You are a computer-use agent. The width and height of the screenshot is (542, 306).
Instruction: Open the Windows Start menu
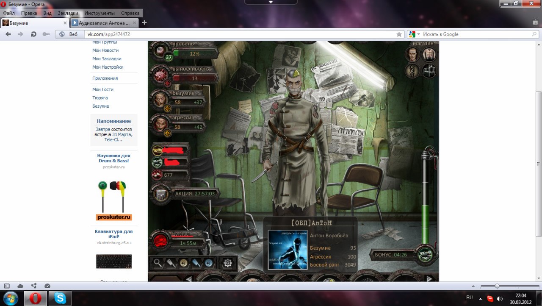[x=11, y=298]
